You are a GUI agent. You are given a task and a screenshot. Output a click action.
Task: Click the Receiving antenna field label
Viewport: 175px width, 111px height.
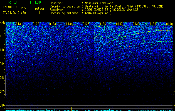coord(64,13)
